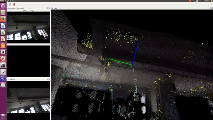This screenshot has width=213, height=120.
Task: Click the blue refresh icon in toolbar
Action: point(10,4)
